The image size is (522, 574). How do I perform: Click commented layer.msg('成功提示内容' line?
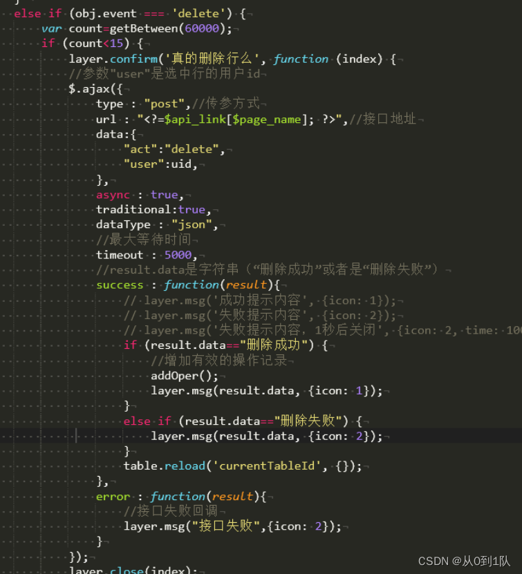tap(260, 300)
